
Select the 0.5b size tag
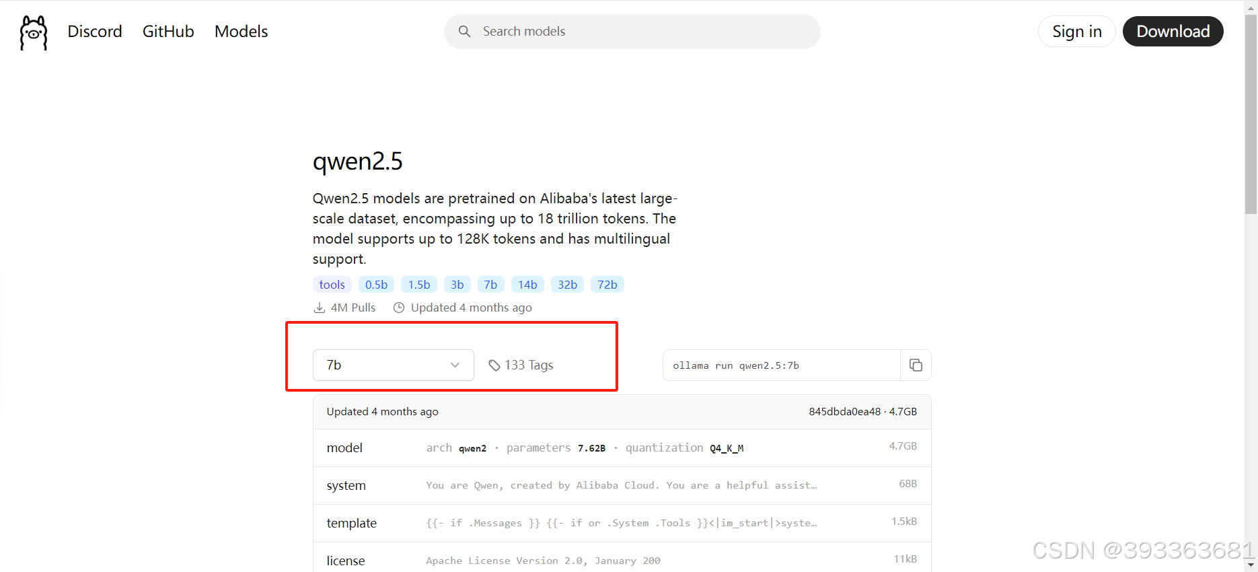376,285
